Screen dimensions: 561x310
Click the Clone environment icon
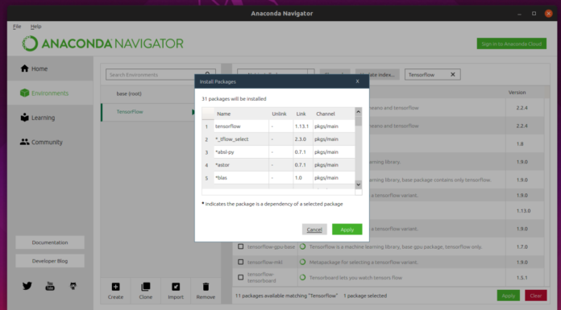coord(146,287)
